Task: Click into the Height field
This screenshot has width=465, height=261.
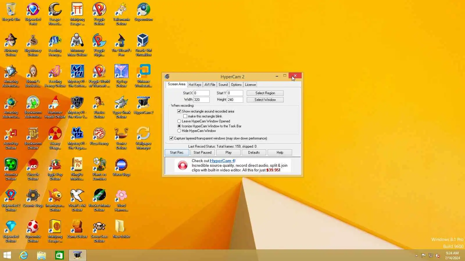Action: [235, 100]
